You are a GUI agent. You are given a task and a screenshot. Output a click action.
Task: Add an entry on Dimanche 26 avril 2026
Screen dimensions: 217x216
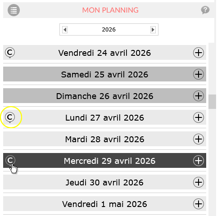[199, 96]
